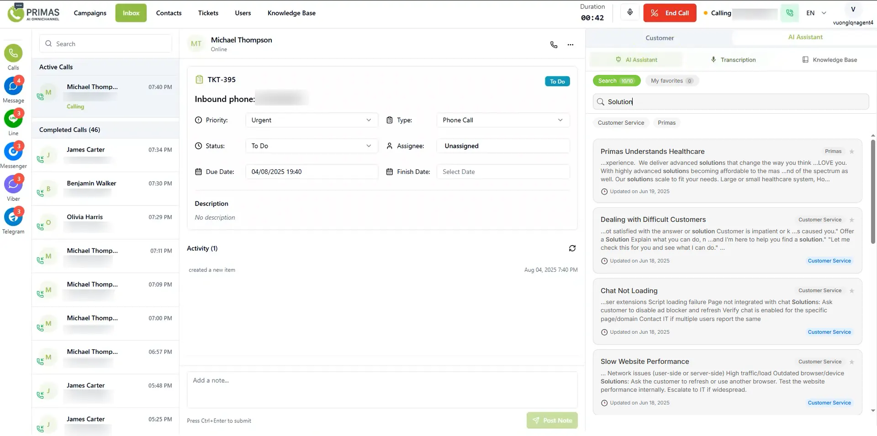Open the Telegram channel icon
Image resolution: width=877 pixels, height=436 pixels.
(13, 218)
